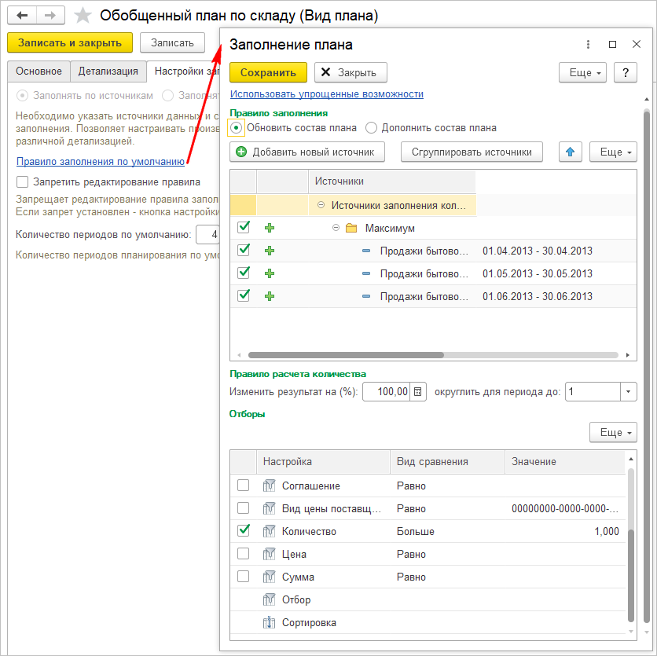Screen dimensions: 657x656
Task: Enable the Соглашение filter checkbox
Action: coord(244,486)
